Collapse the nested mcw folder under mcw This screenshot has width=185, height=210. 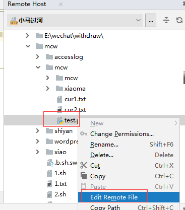[x=38, y=67]
